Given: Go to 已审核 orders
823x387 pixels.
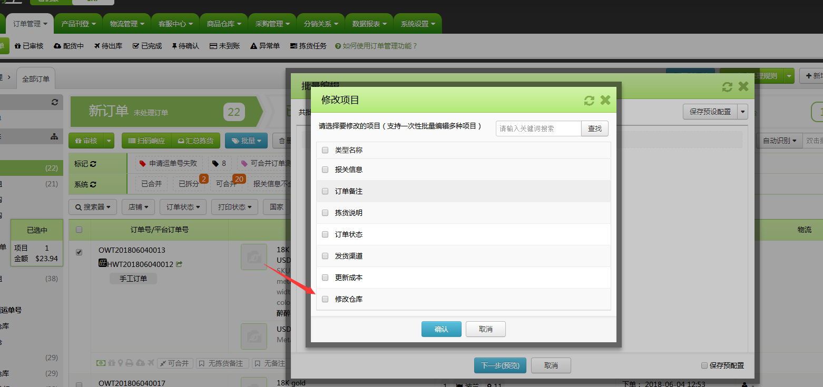Looking at the screenshot, I should [29, 46].
